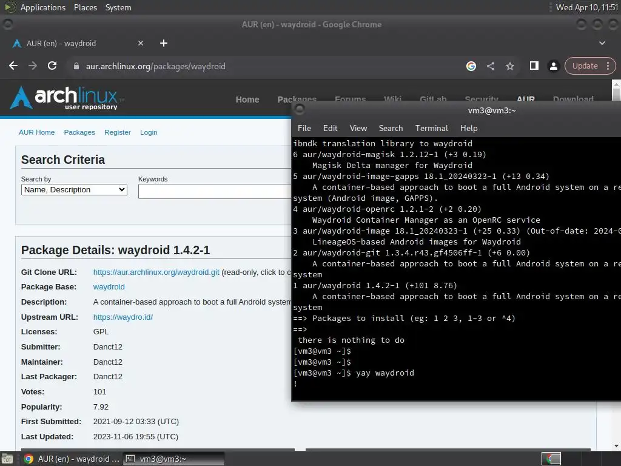Click Submitter value Danct12
Viewport: 621px width, 466px height.
(108, 346)
